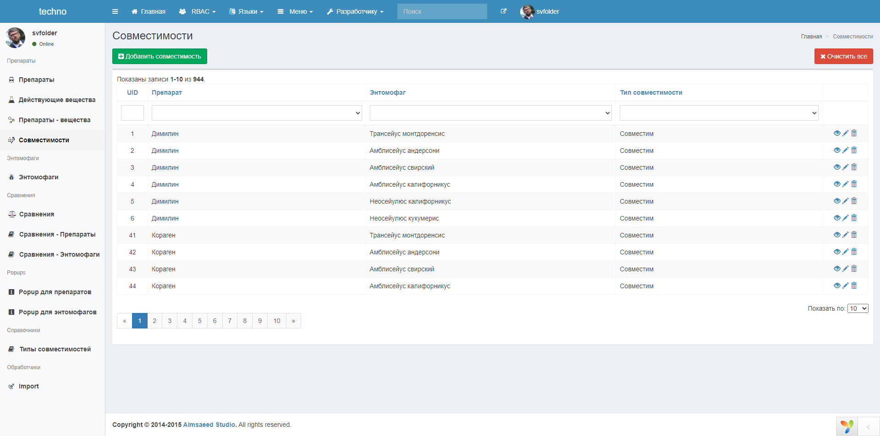The width and height of the screenshot is (880, 436).
Task: Expand the Языки dropdown menu
Action: [x=247, y=11]
